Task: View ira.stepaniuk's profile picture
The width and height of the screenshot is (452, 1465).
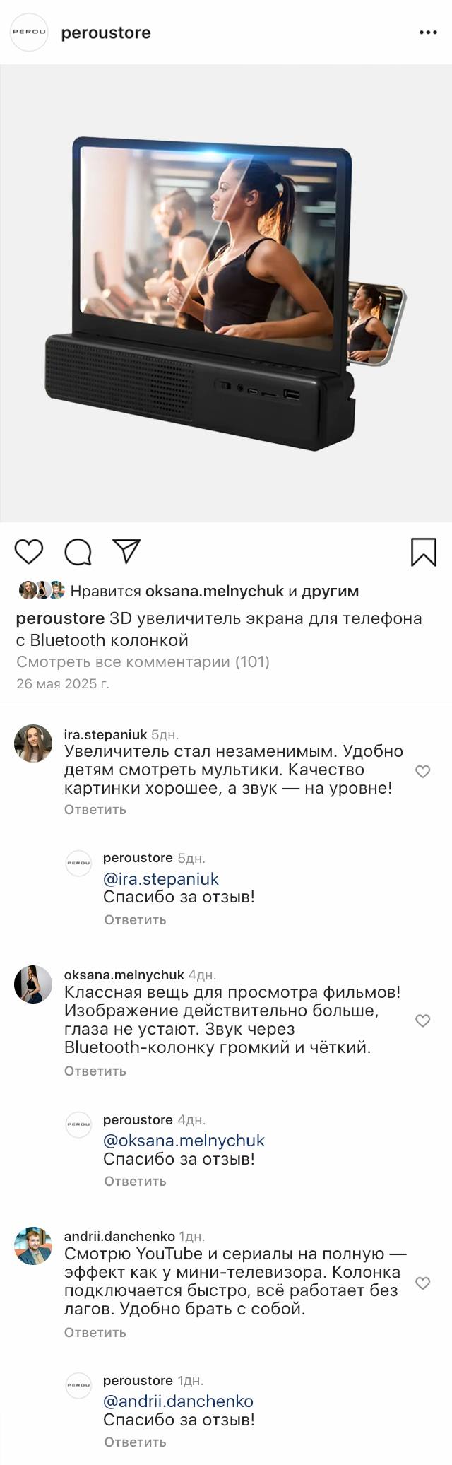Action: click(33, 743)
